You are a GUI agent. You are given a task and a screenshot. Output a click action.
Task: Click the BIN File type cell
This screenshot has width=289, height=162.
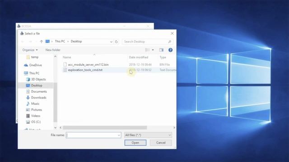click(x=164, y=65)
